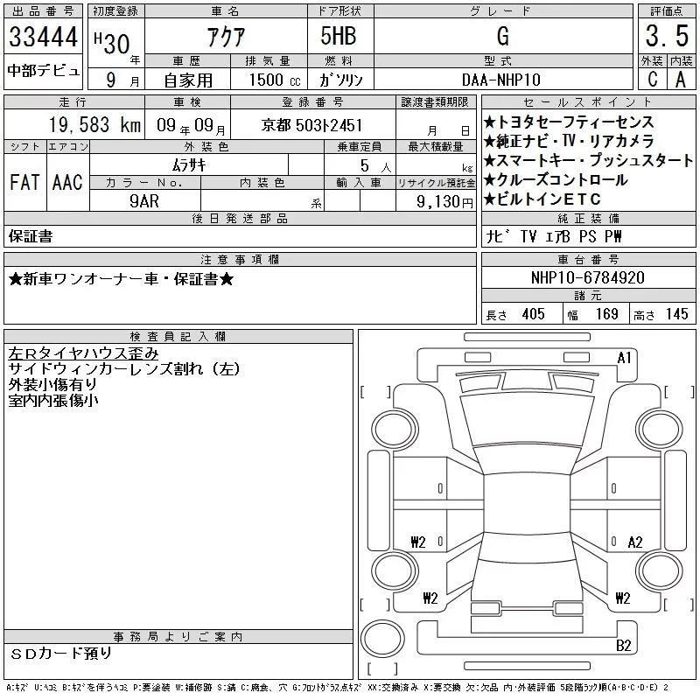Screen dimensions: 700x700
Task: Click the displacement value 1500 cc
Action: [x=275, y=80]
